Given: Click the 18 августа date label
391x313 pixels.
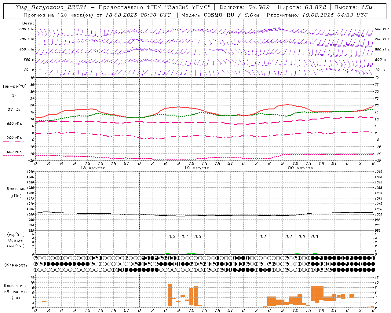Looking at the screenshot, I should click(93, 168).
